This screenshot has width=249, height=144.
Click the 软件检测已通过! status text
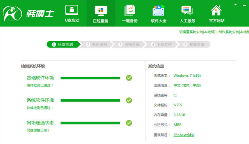40,108
